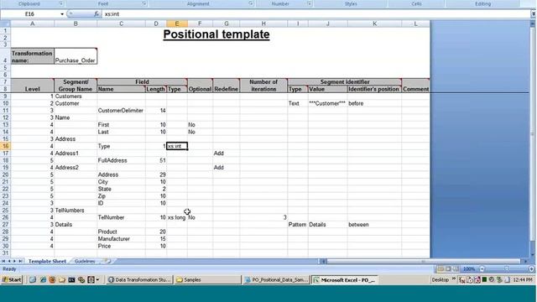Click the horizontal scrollbar right arrow
Screen dimensions: 537x302
(526, 261)
